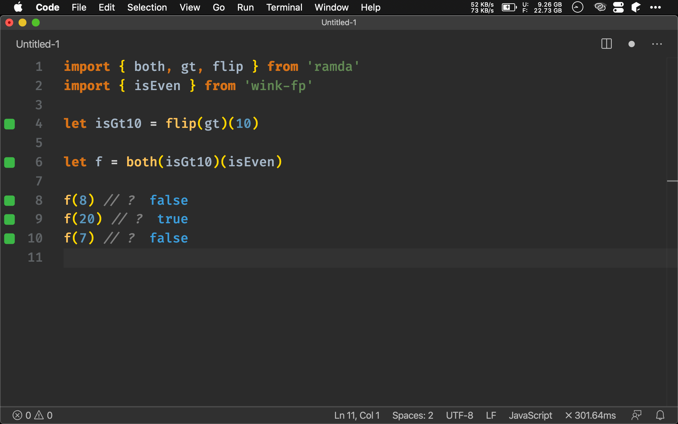The image size is (678, 424).
Task: Click line number 7 in the gutter
Action: [39, 181]
